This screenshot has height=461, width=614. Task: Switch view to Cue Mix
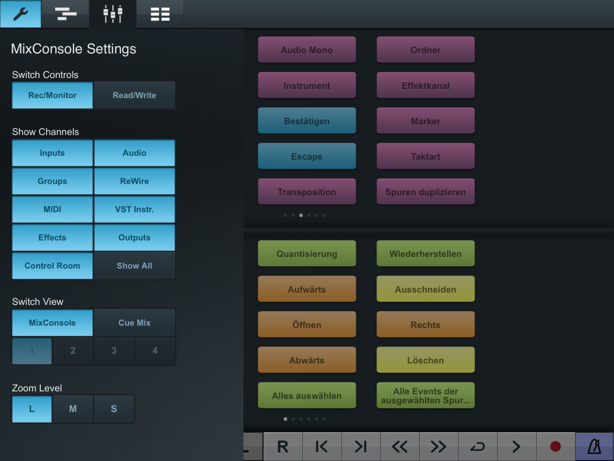point(134,323)
